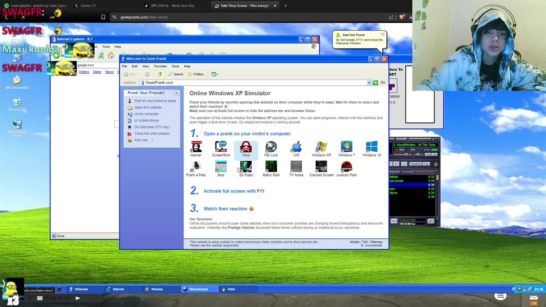This screenshot has width=546, height=307.
Task: Open the Prank 4 Pets fly icon
Action: coord(196,169)
